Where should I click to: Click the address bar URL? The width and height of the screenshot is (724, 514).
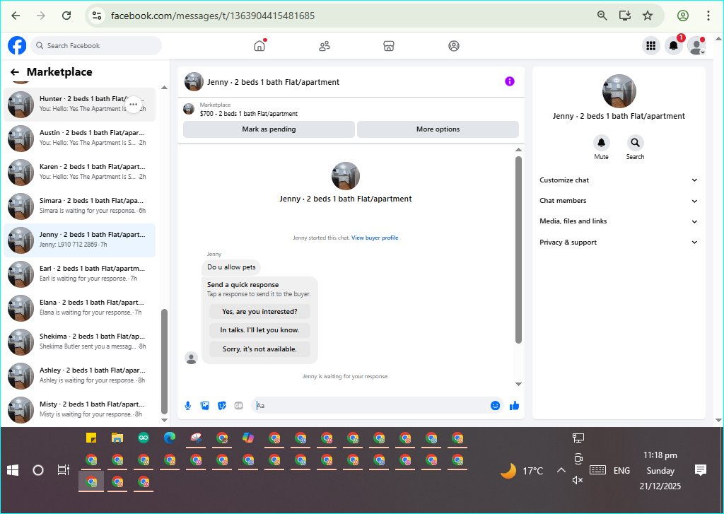point(213,16)
